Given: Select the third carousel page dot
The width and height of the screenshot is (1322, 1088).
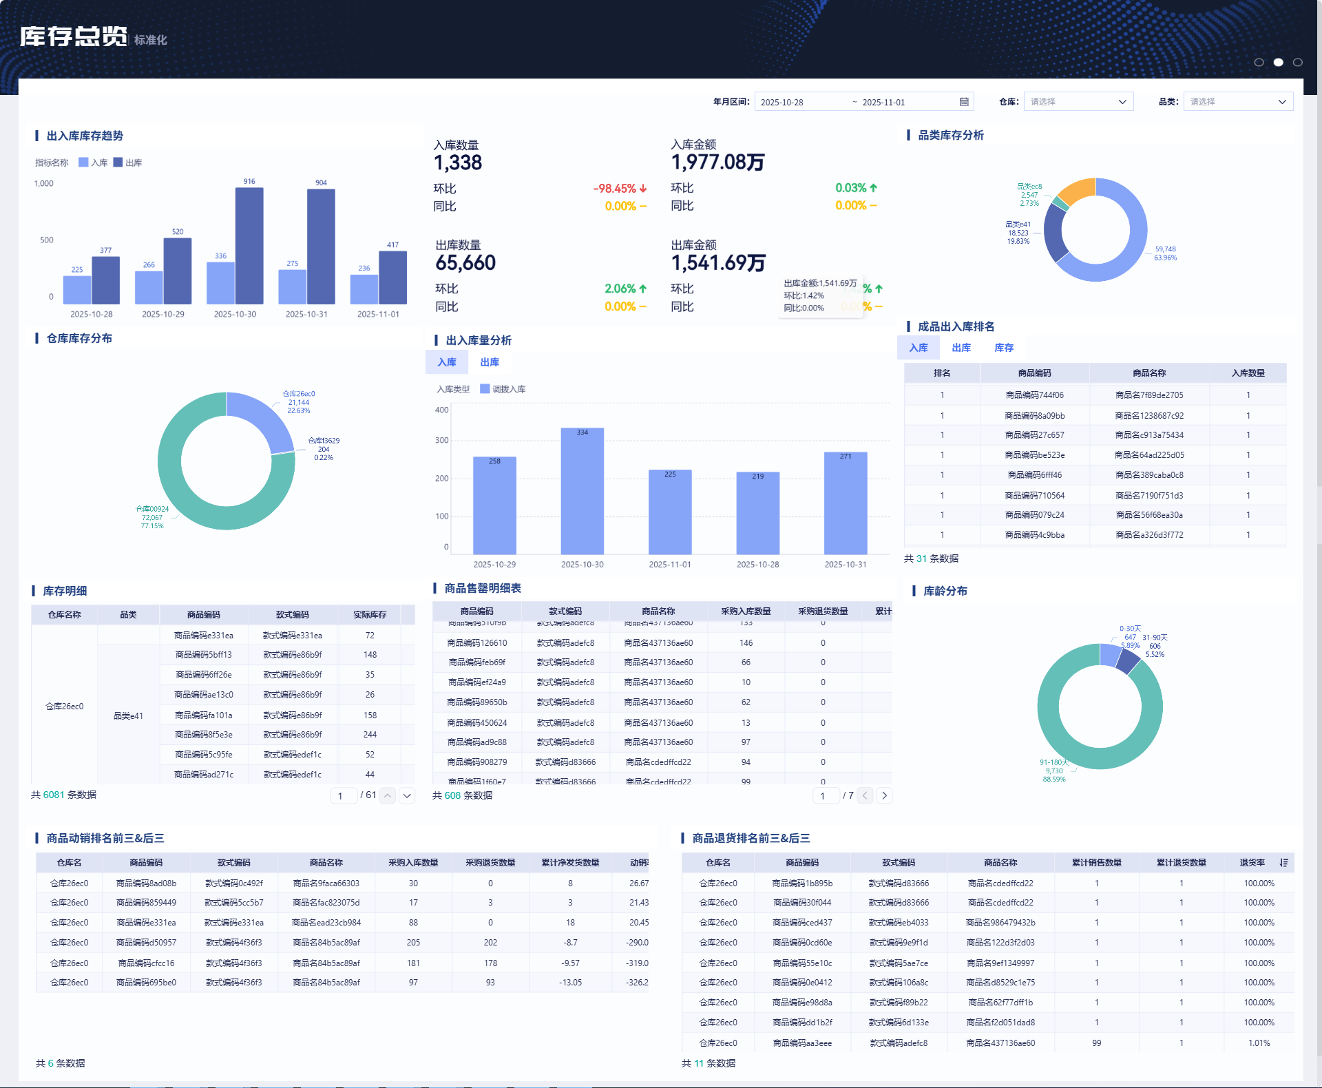Looking at the screenshot, I should point(1298,62).
